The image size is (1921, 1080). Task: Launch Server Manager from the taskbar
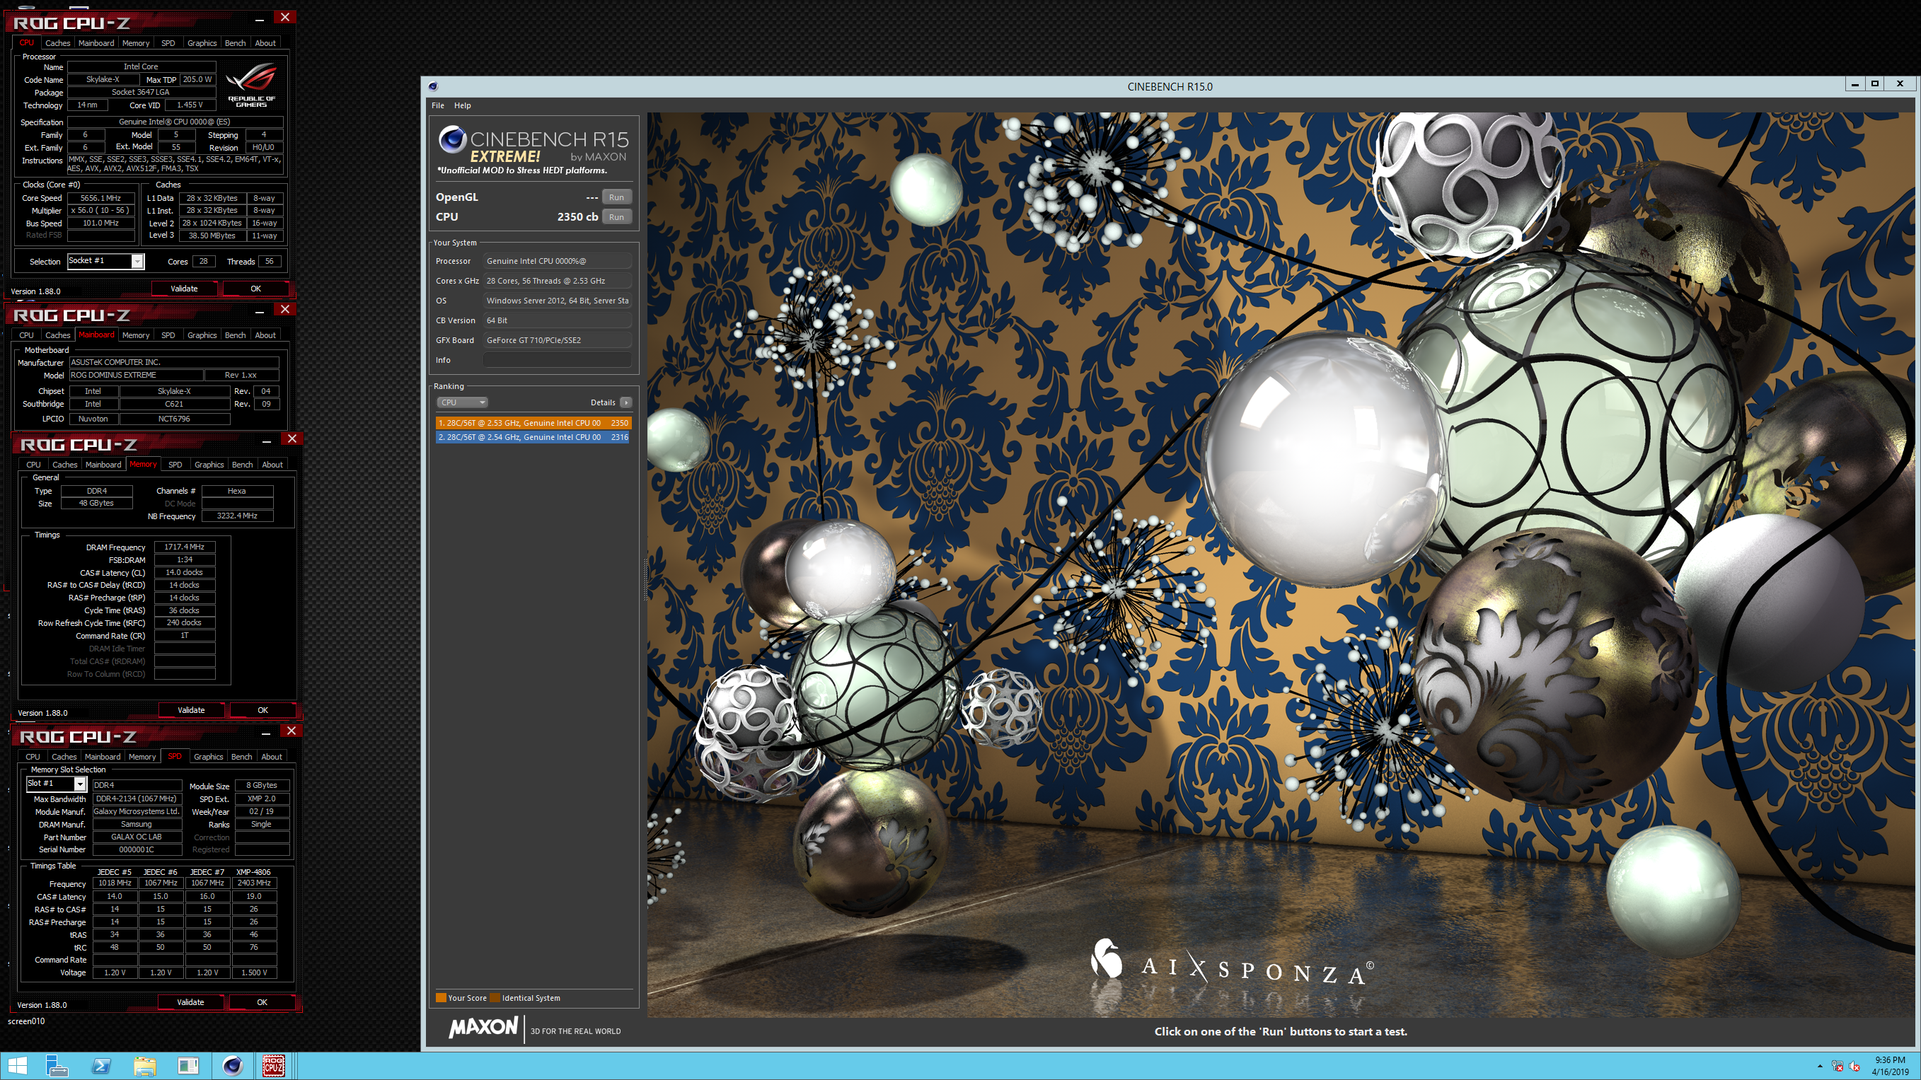(x=57, y=1066)
